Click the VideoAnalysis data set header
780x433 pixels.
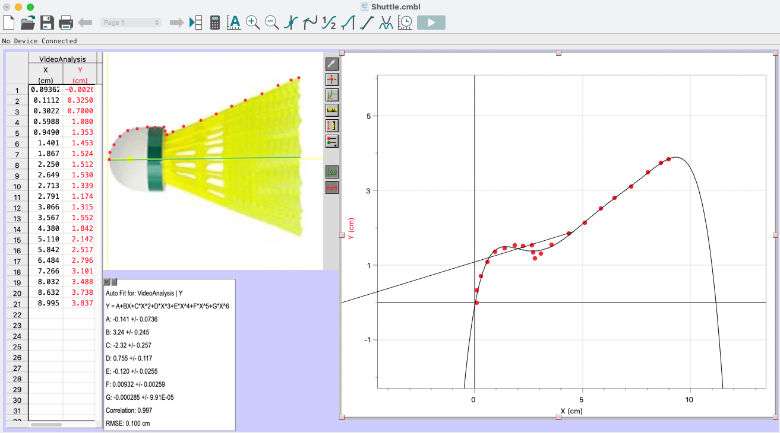[x=62, y=59]
